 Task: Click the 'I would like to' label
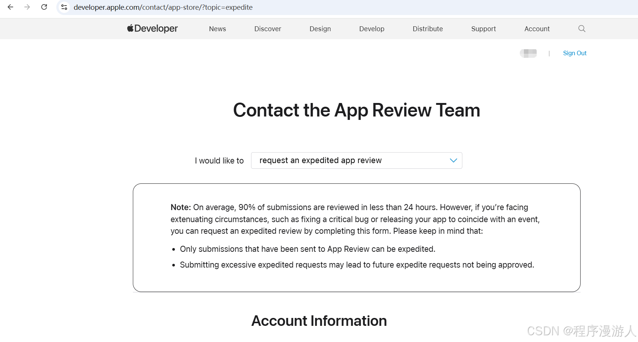point(219,161)
